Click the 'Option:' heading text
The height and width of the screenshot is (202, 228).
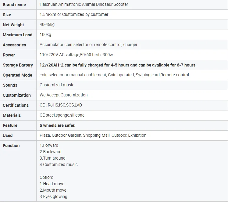46,177
